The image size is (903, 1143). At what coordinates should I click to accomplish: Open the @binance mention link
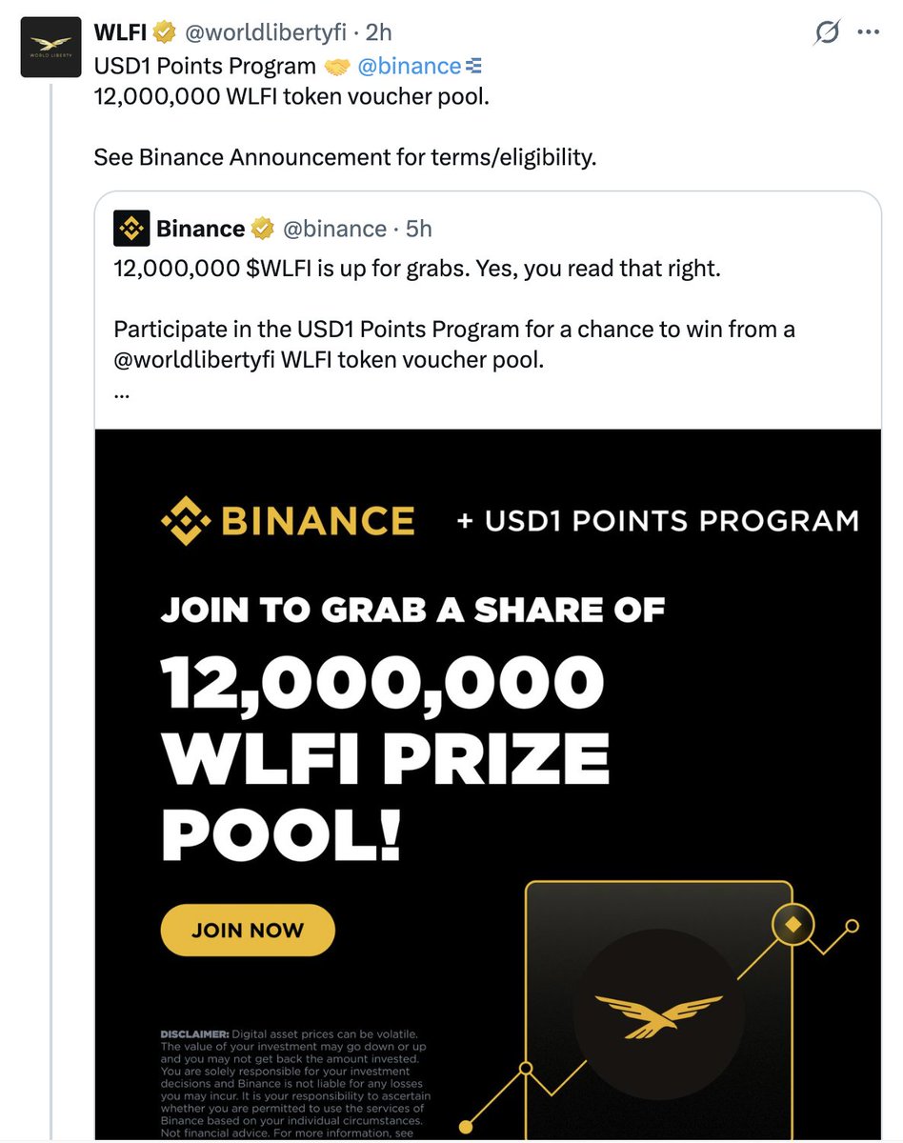[409, 66]
